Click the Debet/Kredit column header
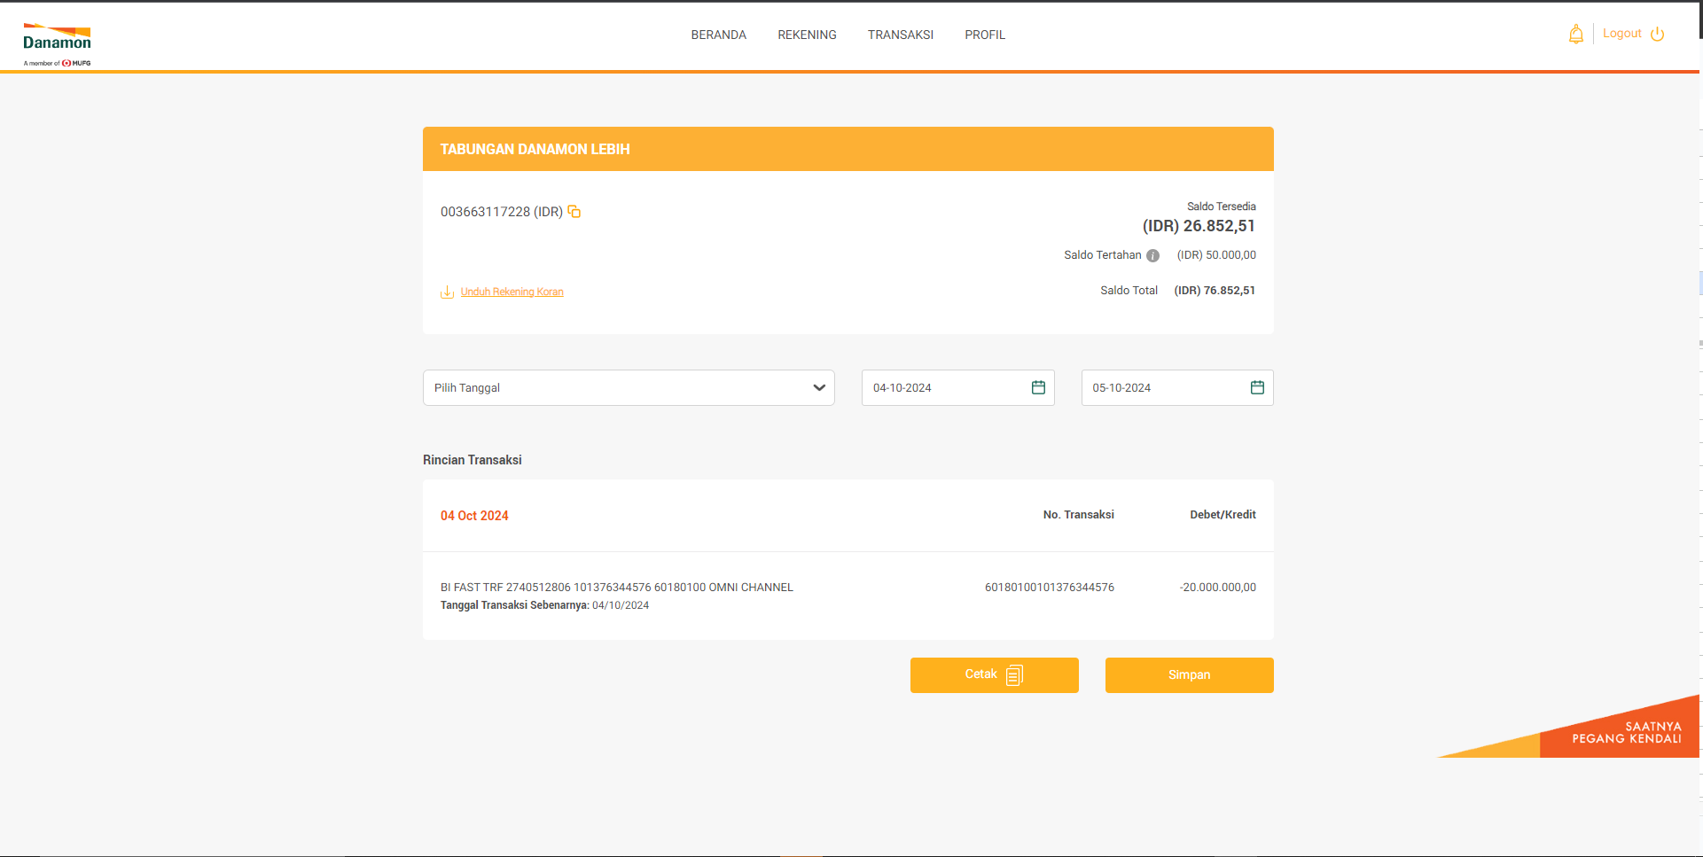Viewport: 1703px width, 857px height. 1223,515
